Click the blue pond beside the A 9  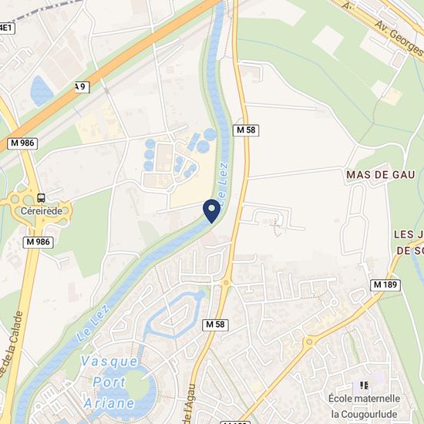click(41, 91)
